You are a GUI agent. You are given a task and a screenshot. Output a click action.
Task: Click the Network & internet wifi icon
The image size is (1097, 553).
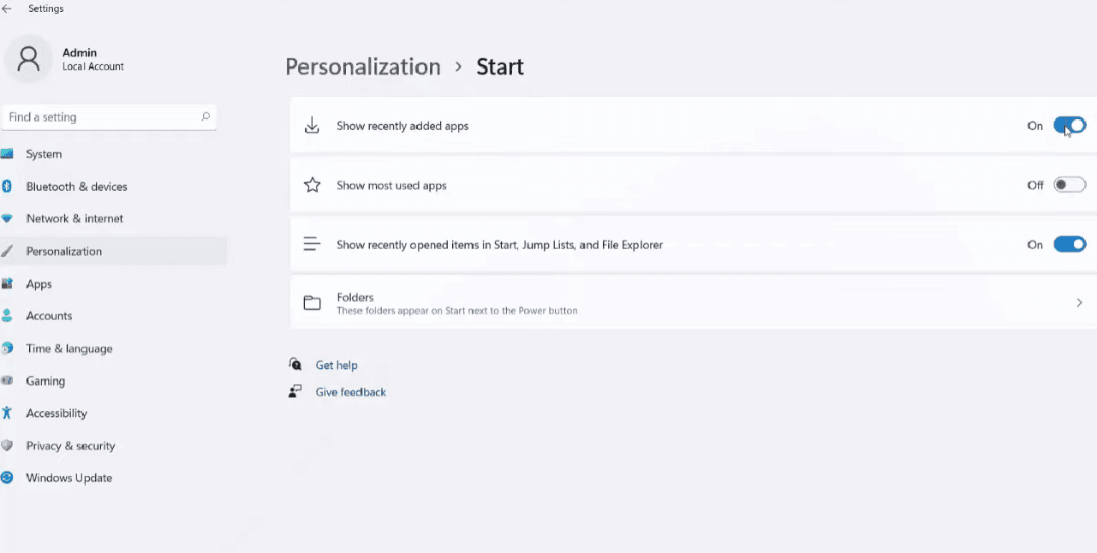coord(6,218)
